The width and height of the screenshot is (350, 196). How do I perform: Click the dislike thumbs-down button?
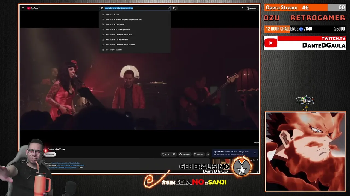(174, 154)
